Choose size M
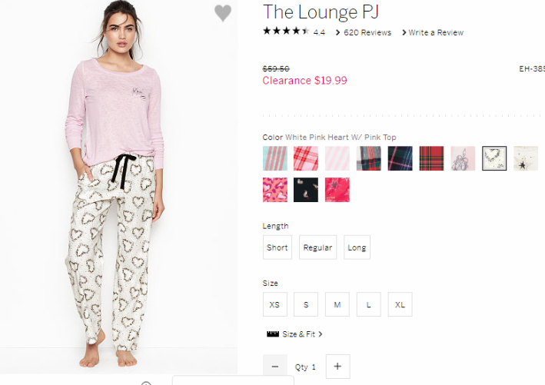This screenshot has width=545, height=385. coord(337,304)
